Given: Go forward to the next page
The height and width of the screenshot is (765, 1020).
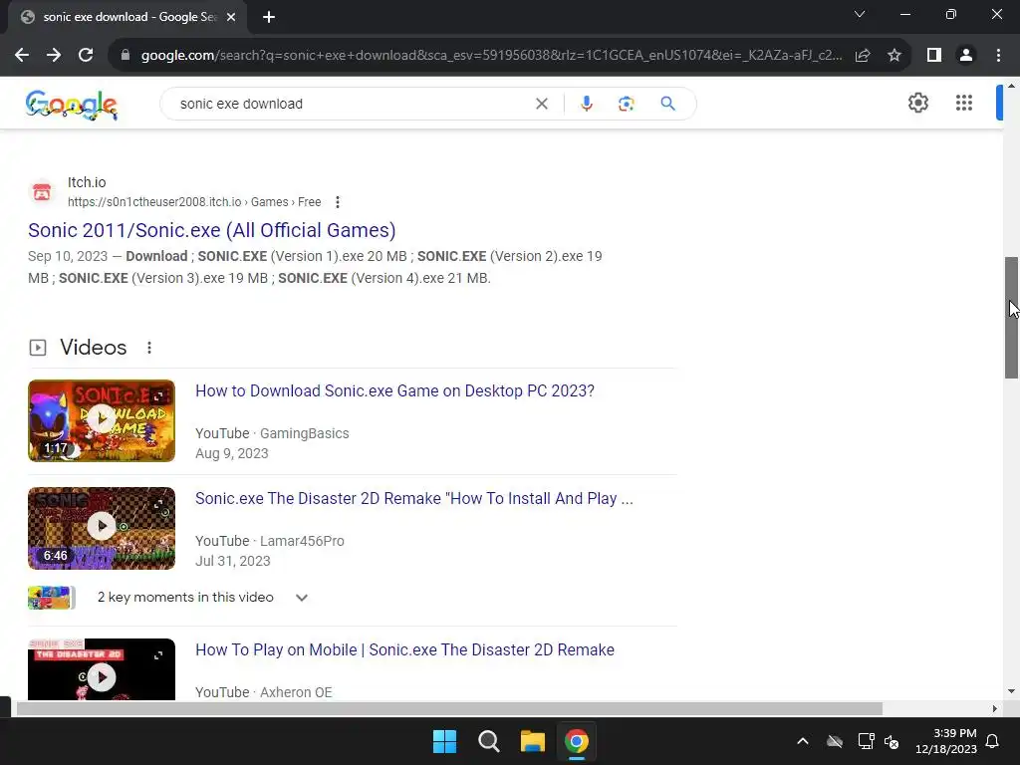Looking at the screenshot, I should point(54,56).
